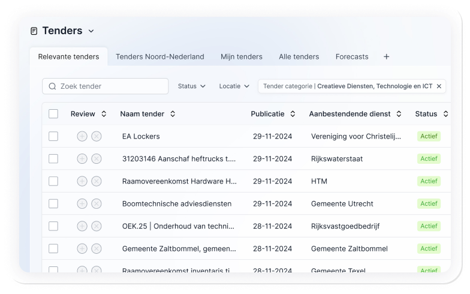Reject the Raamovereenkomst Hardware tender

click(x=97, y=181)
